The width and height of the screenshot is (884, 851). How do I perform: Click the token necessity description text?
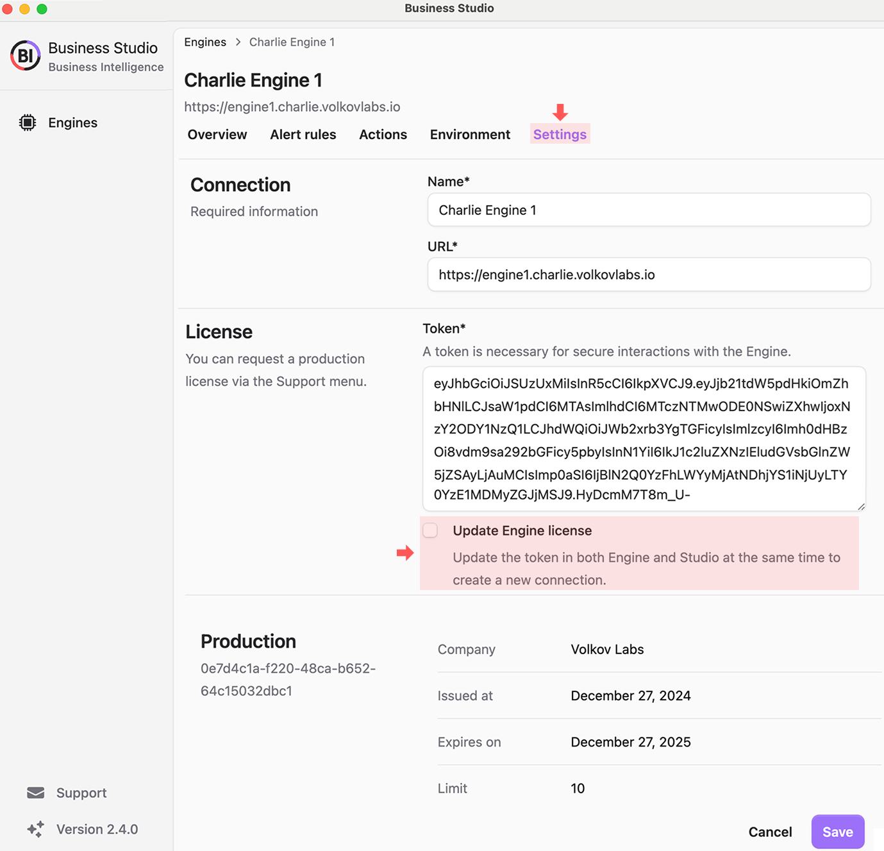(x=606, y=351)
